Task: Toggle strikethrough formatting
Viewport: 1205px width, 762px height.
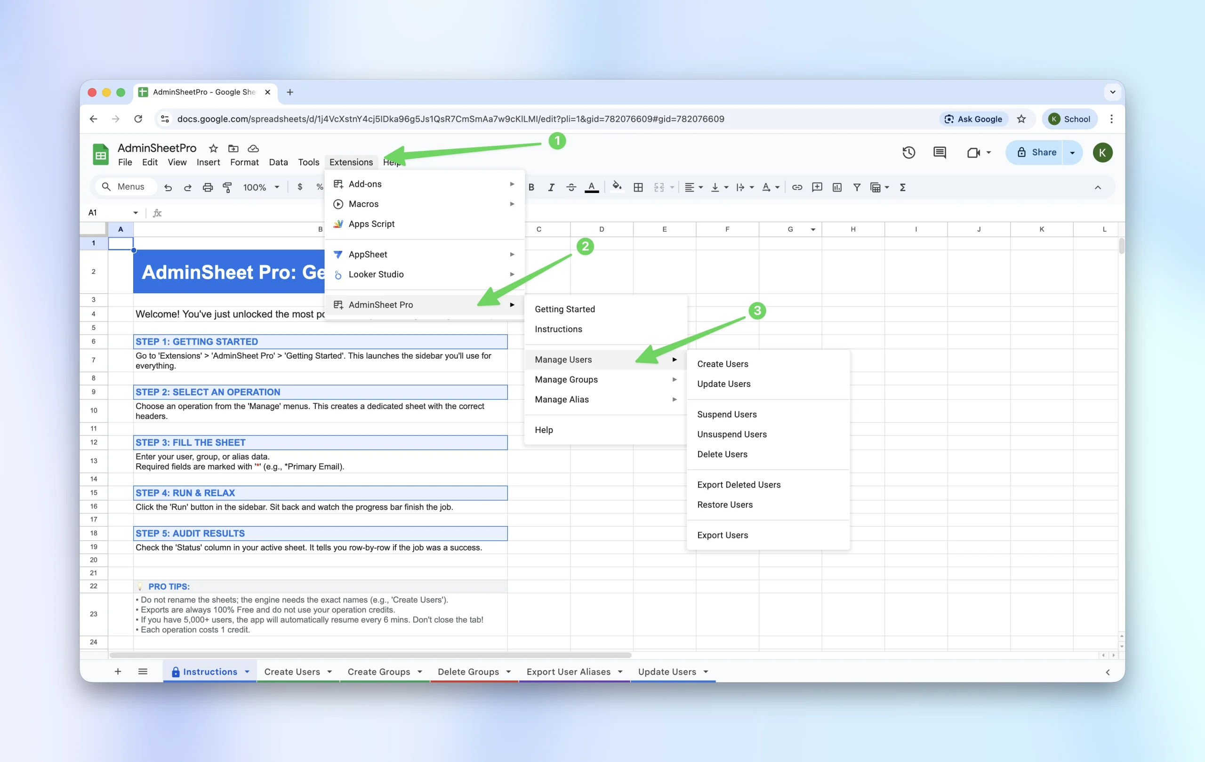Action: pyautogui.click(x=571, y=187)
